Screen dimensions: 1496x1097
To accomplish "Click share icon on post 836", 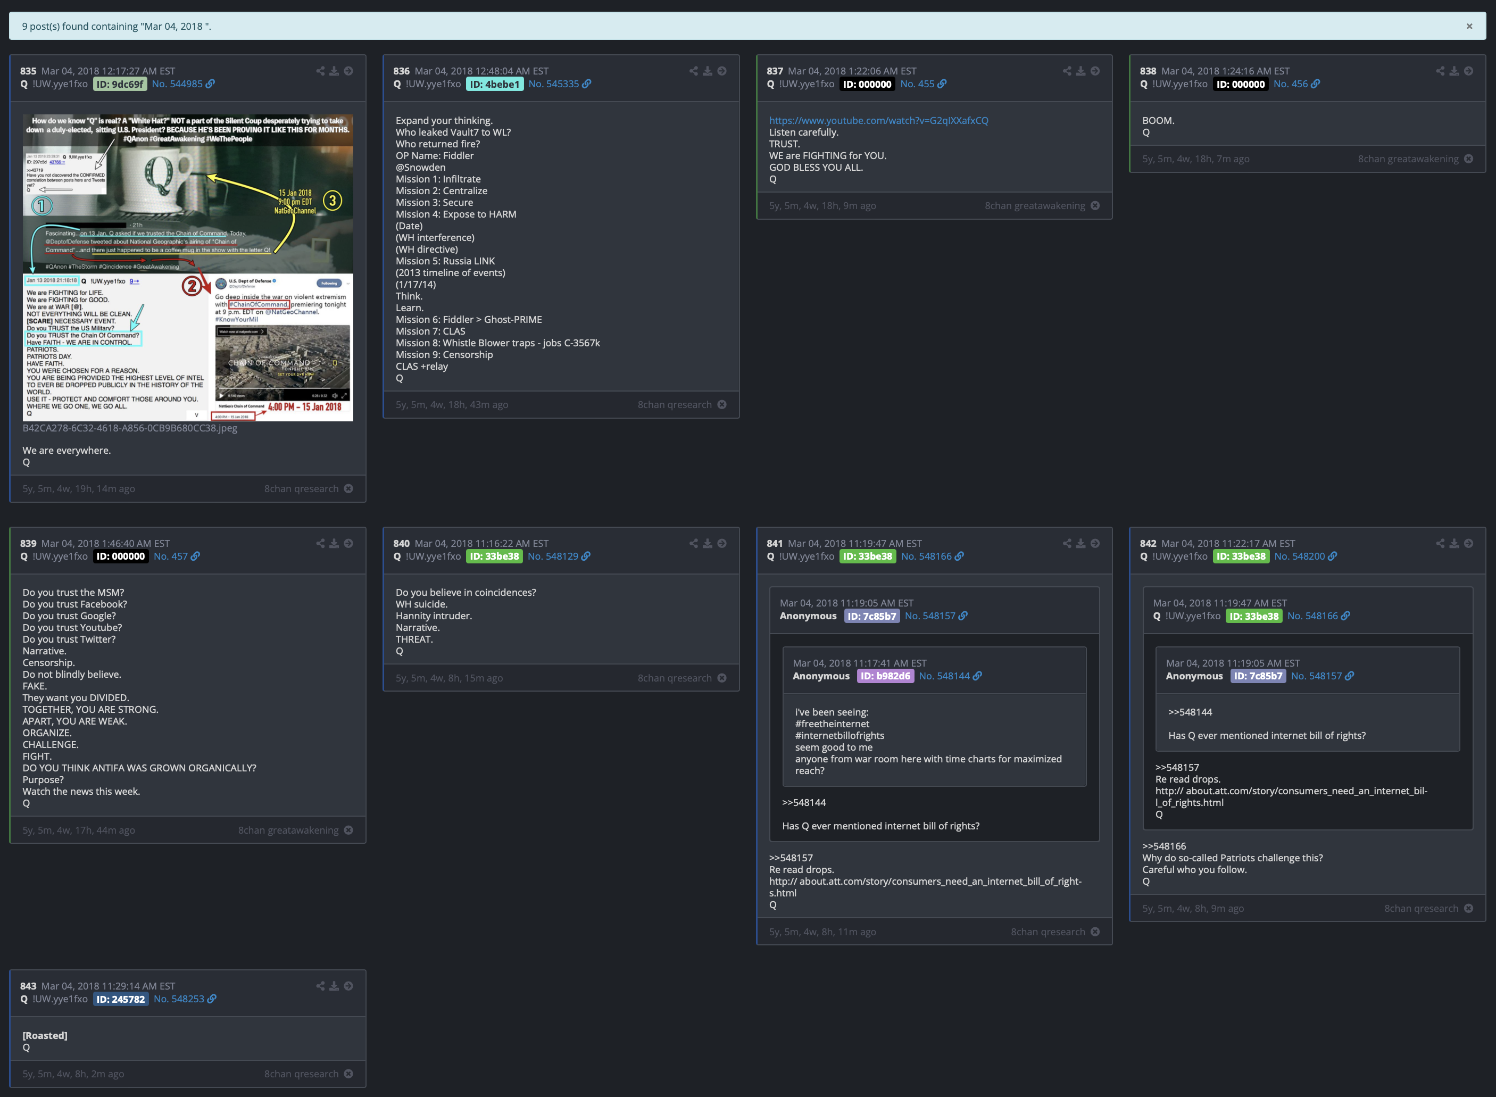I will pyautogui.click(x=694, y=71).
